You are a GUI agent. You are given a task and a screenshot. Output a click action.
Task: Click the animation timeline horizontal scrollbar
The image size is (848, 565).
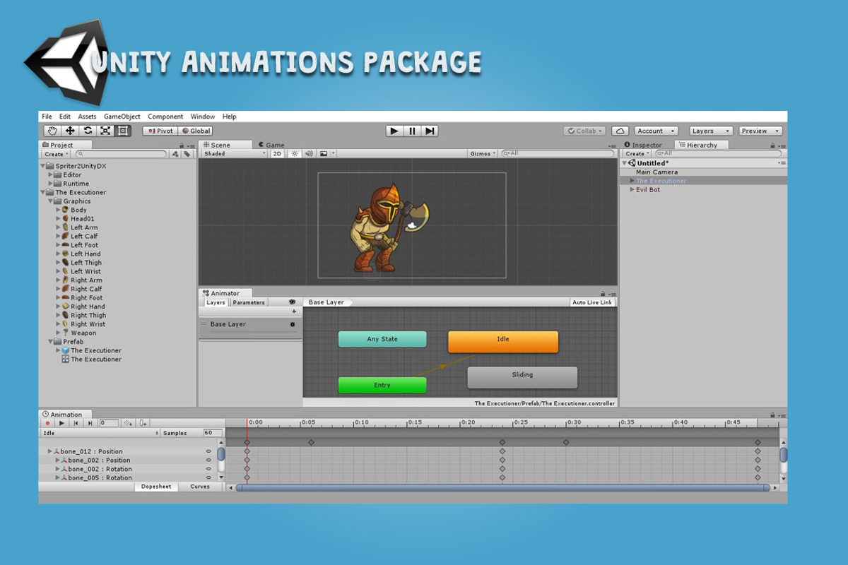coord(503,487)
